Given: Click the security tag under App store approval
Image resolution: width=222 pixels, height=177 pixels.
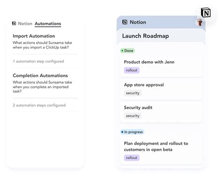Looking at the screenshot, I should point(133,93).
